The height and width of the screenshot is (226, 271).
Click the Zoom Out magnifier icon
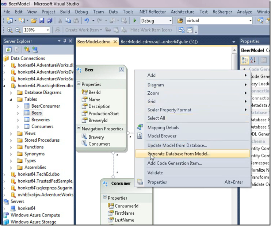(x=18, y=30)
